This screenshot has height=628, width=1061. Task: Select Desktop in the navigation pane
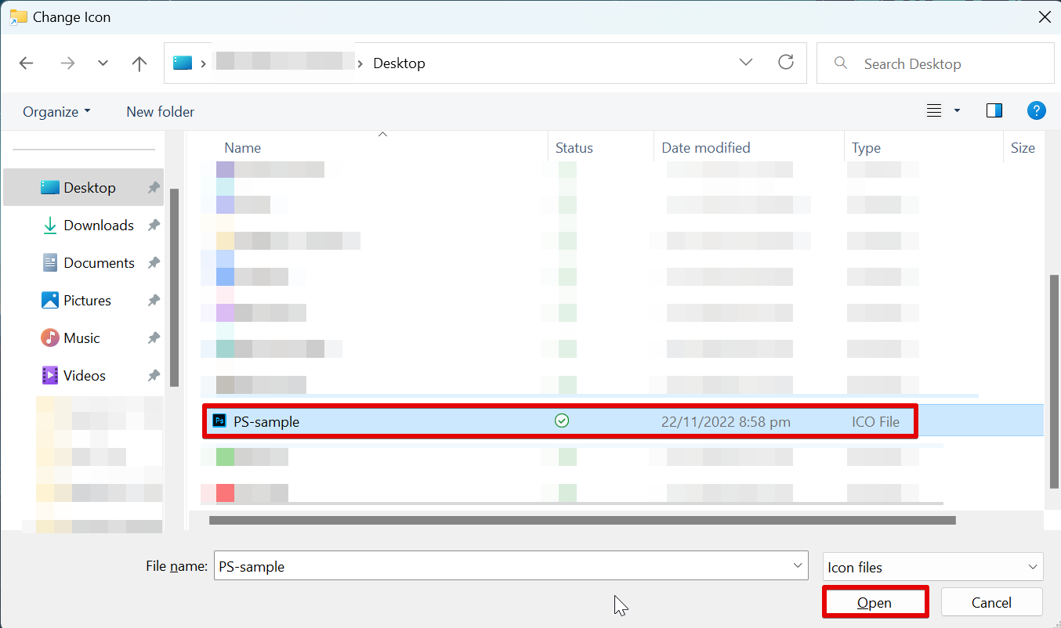(84, 188)
